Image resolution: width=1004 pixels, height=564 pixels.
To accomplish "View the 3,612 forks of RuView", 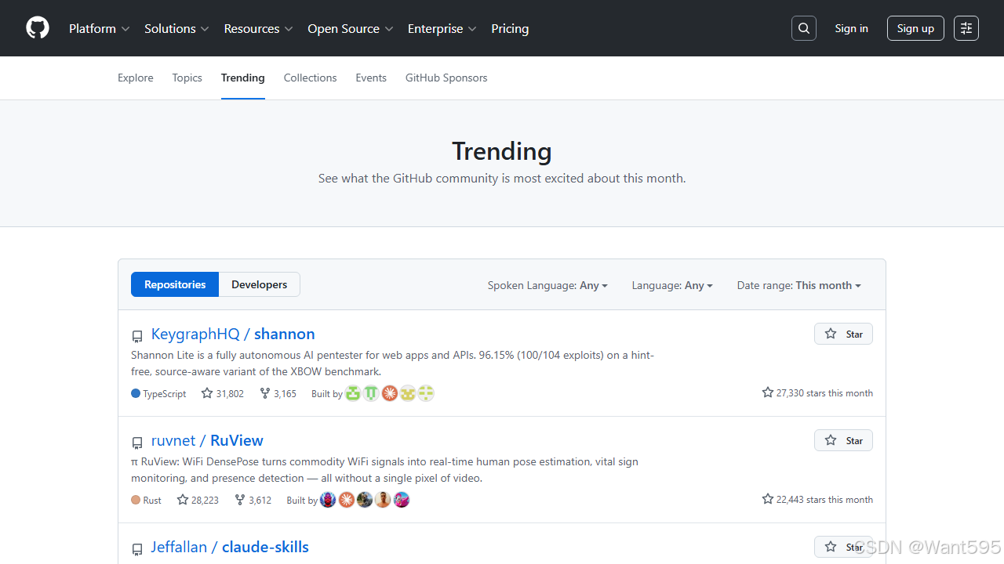I will pyautogui.click(x=253, y=500).
